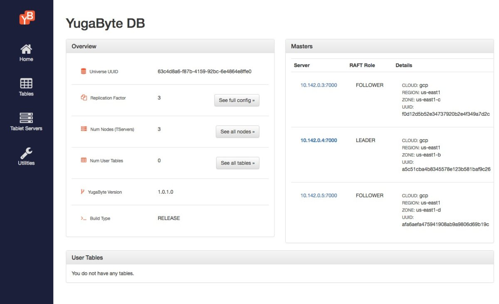Click the LEADER role text

pyautogui.click(x=366, y=140)
